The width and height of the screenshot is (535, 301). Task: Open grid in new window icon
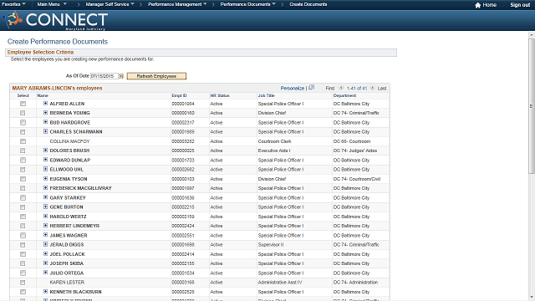pyautogui.click(x=312, y=88)
